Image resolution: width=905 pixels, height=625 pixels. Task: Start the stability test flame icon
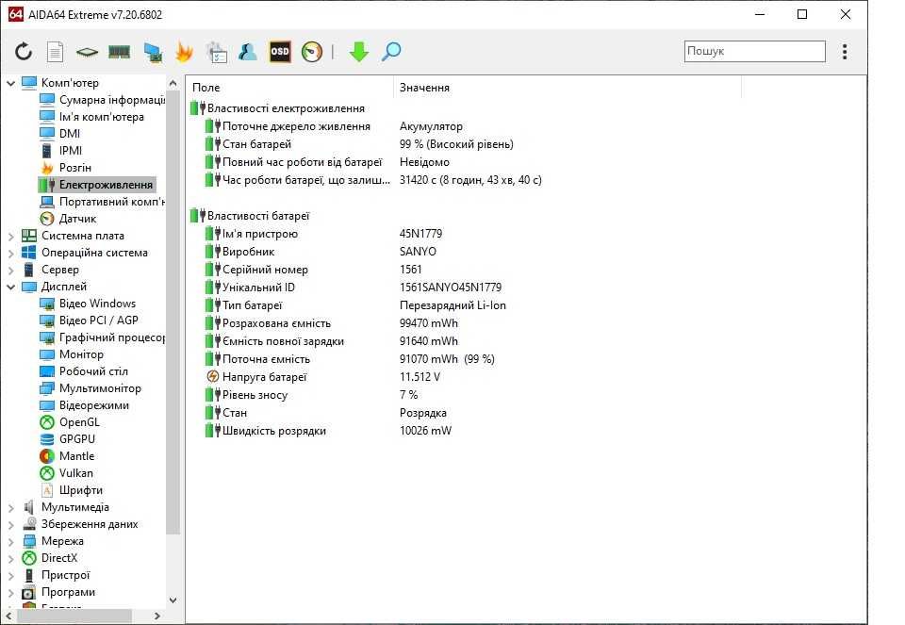[x=184, y=52]
